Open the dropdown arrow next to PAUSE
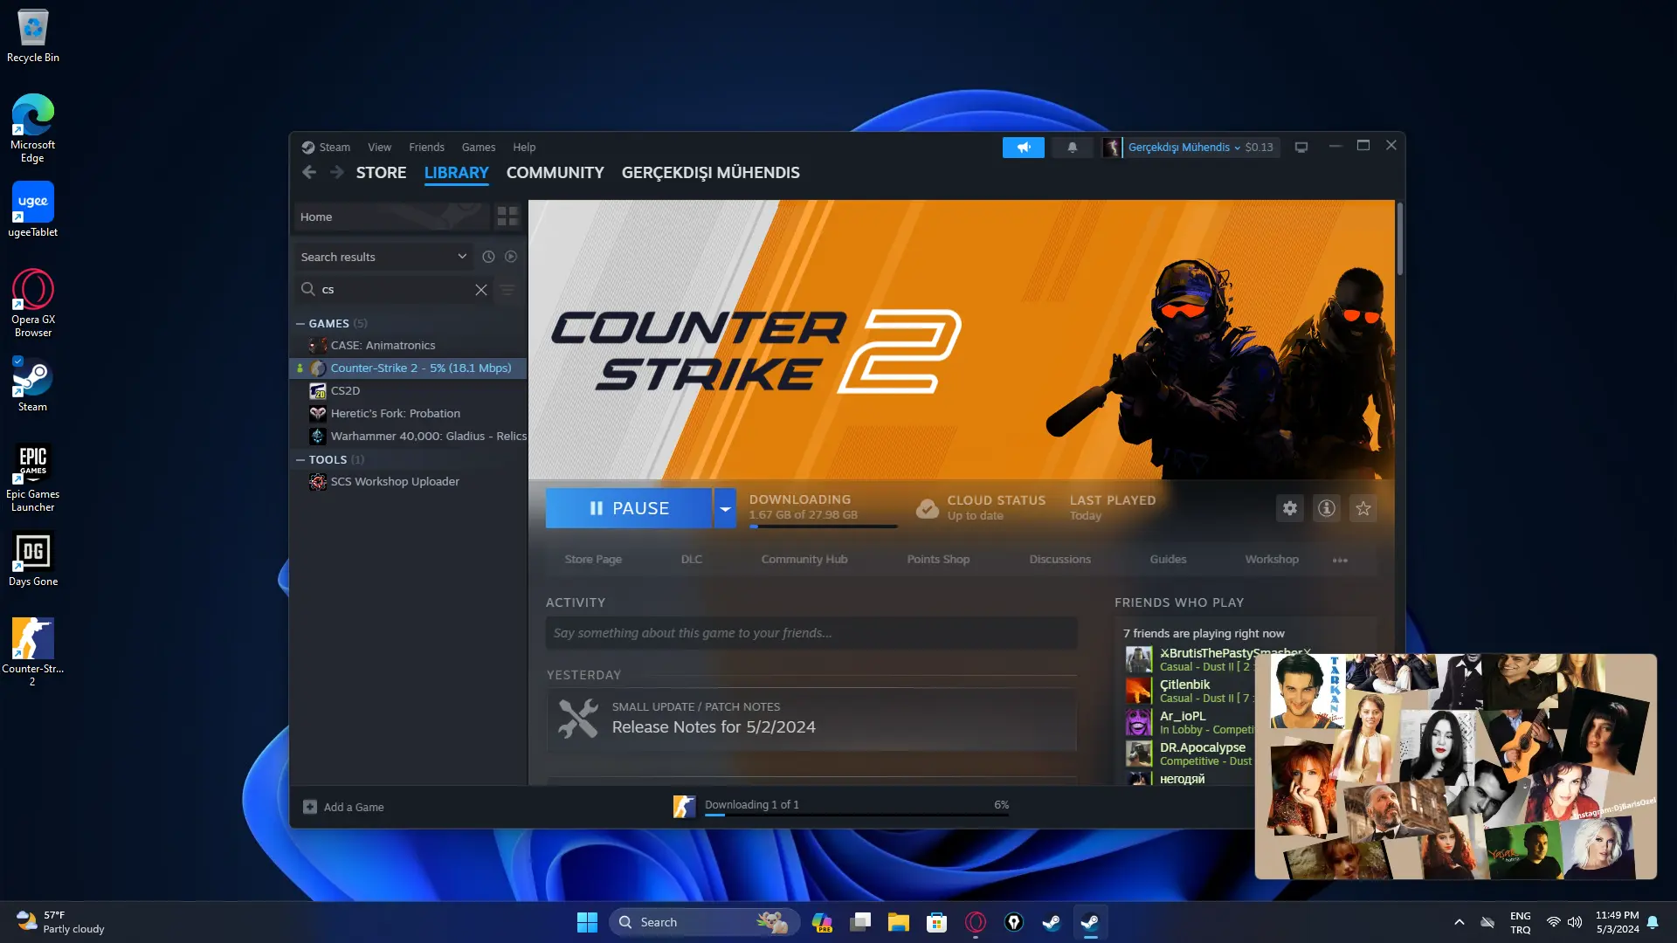Viewport: 1677px width, 943px height. 725,508
